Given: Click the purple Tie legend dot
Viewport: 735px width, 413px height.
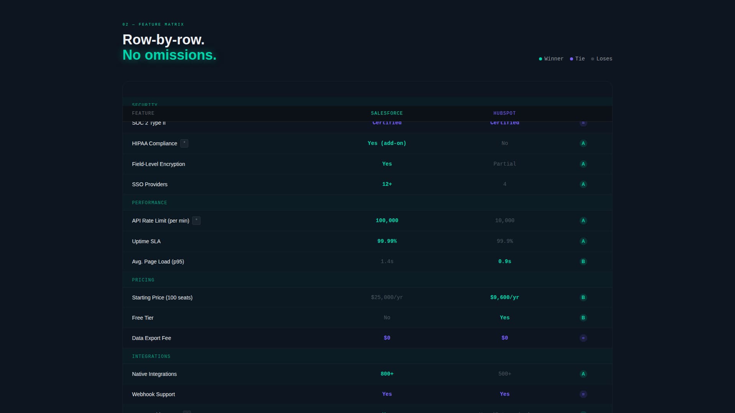Looking at the screenshot, I should pyautogui.click(x=572, y=59).
